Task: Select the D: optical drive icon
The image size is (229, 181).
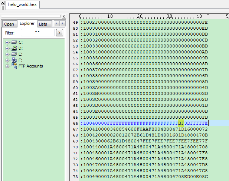Action: (14, 48)
